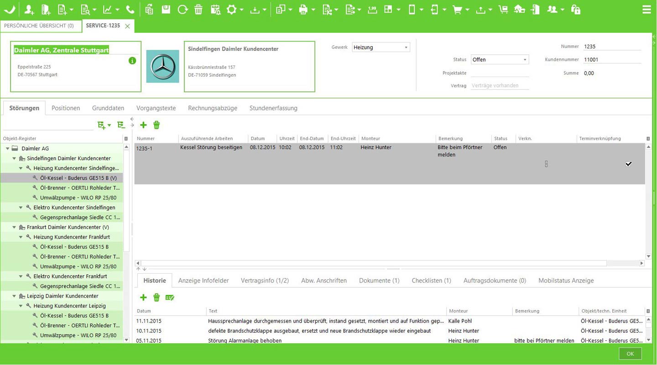
Task: Click the 1,99 price icon
Action: coord(372,9)
